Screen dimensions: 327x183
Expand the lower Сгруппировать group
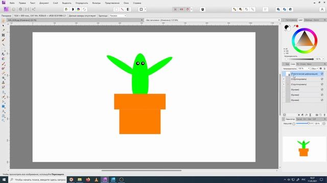(284, 84)
